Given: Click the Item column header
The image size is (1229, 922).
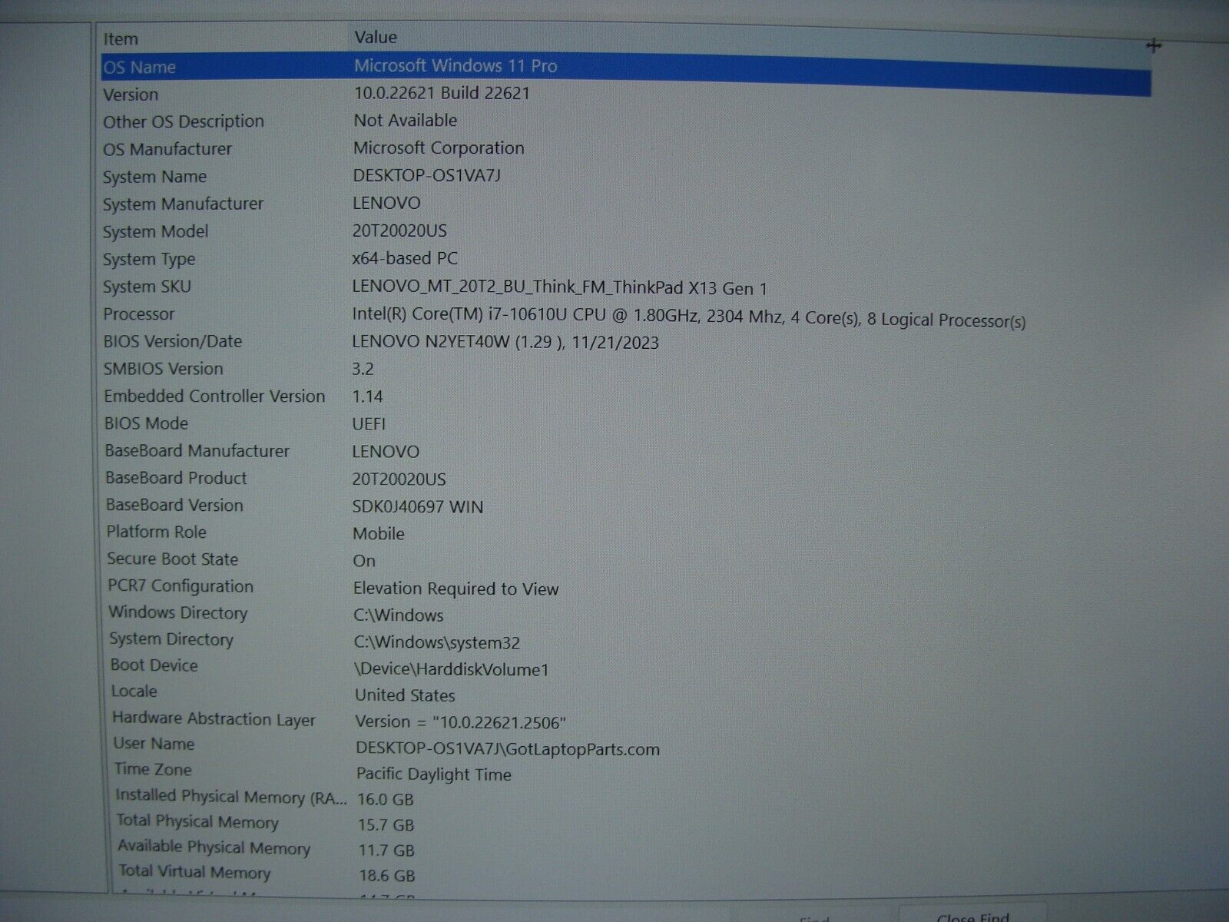Looking at the screenshot, I should [x=121, y=38].
